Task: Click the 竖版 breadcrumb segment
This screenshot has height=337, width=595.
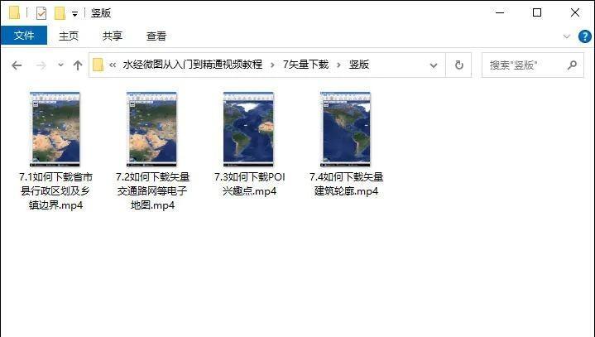Action: (x=359, y=65)
